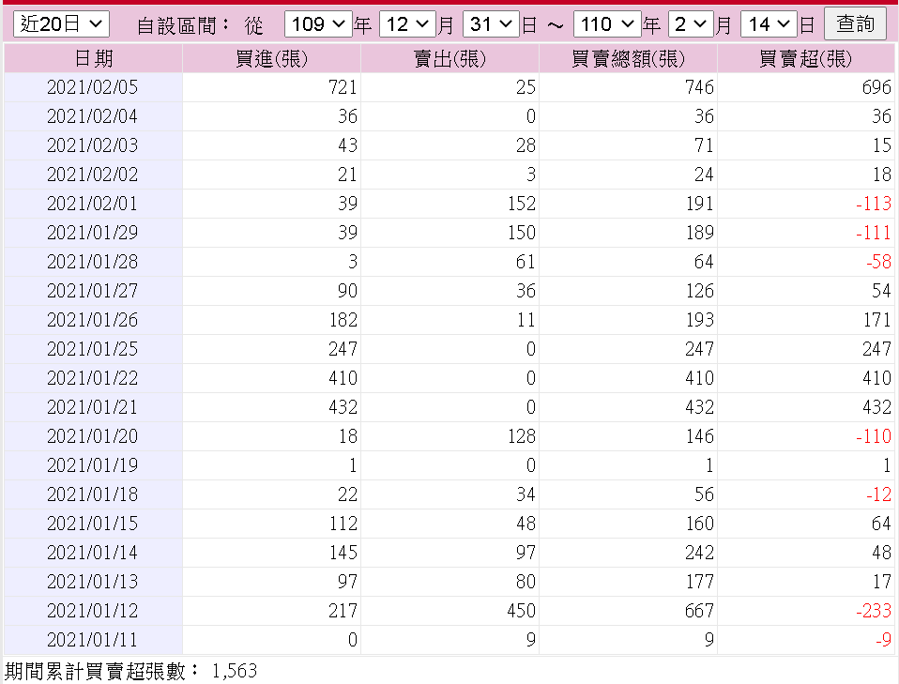Image resolution: width=899 pixels, height=684 pixels.
Task: Click the 買進(張) column header
Action: tap(272, 58)
